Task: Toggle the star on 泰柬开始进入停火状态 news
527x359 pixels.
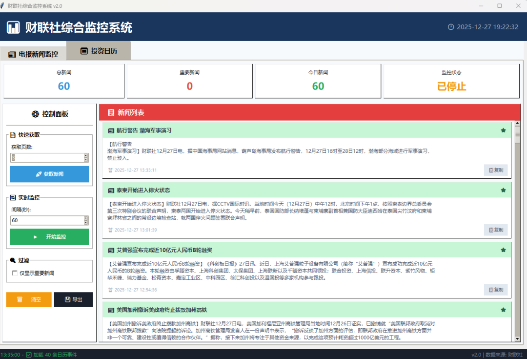Action: point(503,190)
